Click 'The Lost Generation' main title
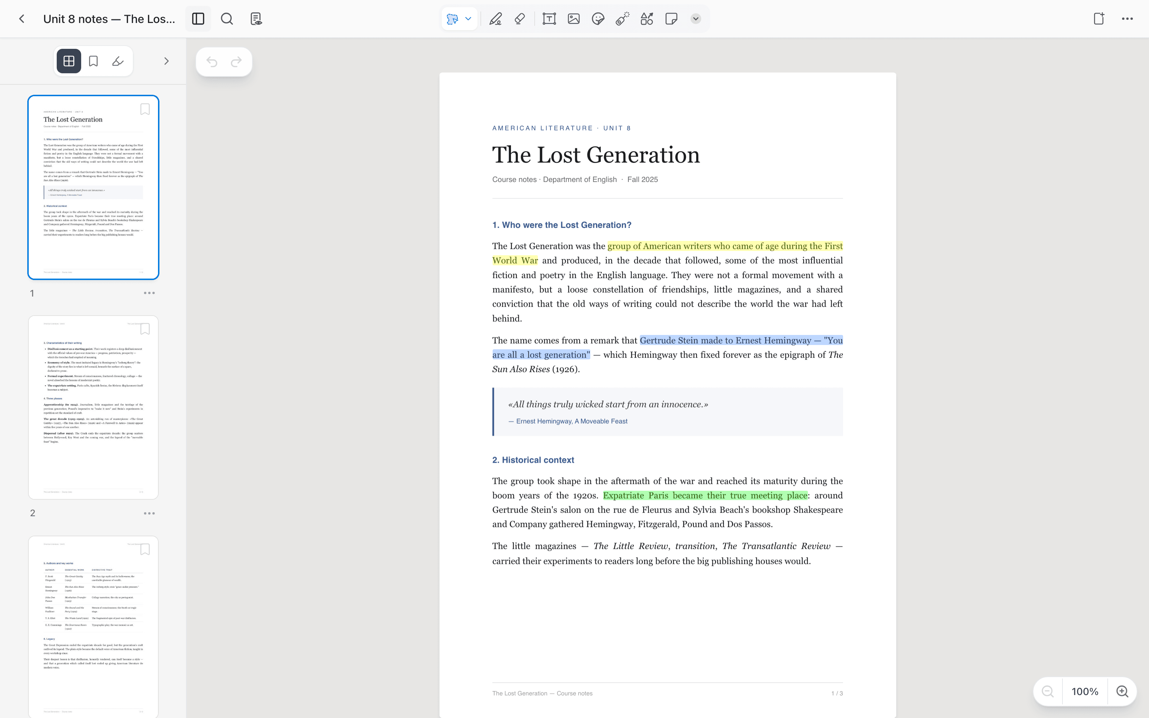Screen dimensions: 1149x718 596,155
